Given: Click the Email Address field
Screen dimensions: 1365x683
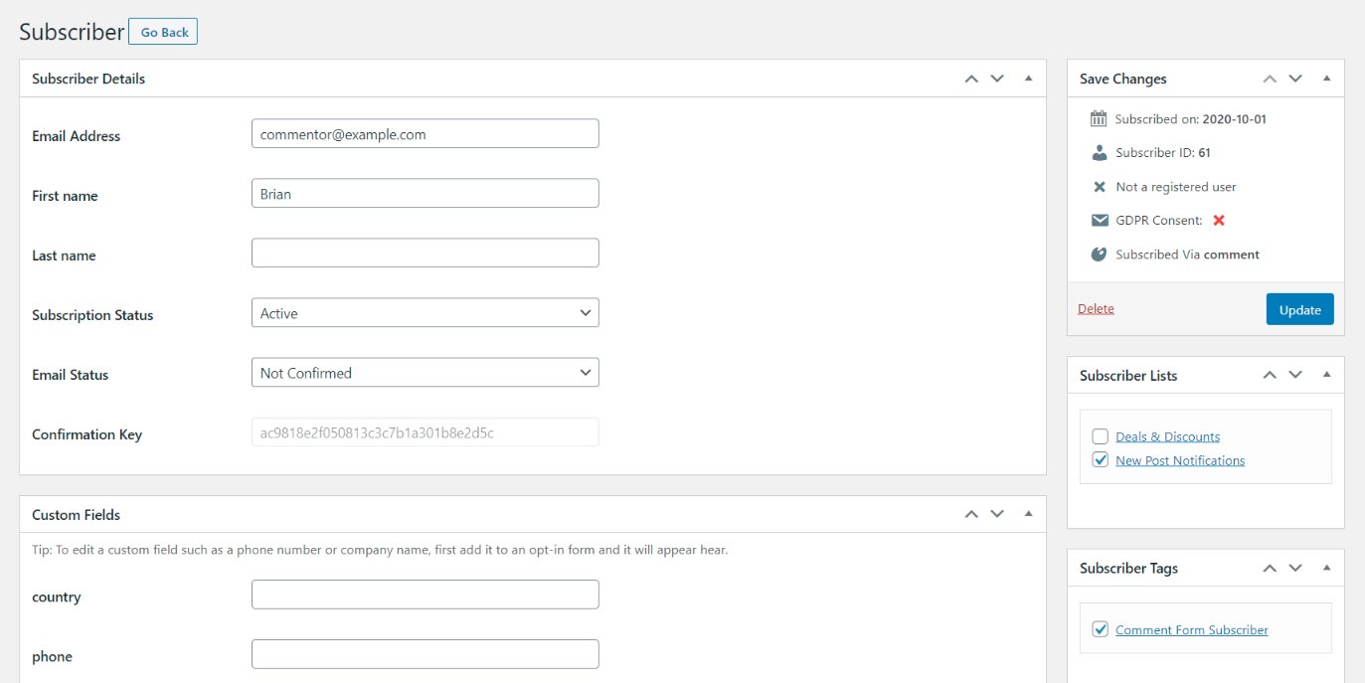Looking at the screenshot, I should (x=426, y=134).
